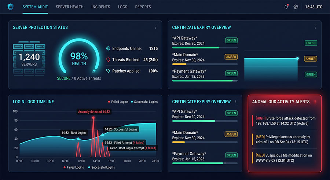Click 'SECURE / 0 Active Threats' status text
The height and width of the screenshot is (180, 330).
coord(79,78)
